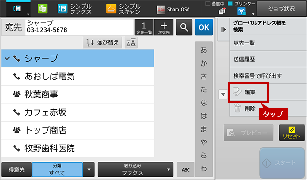The image size is (307, 180).
Task: Launch Sharp OSA icon
Action: [161, 10]
